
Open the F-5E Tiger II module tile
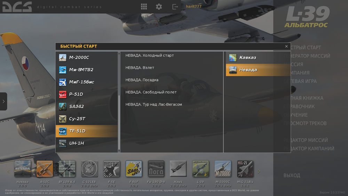click(x=111, y=169)
